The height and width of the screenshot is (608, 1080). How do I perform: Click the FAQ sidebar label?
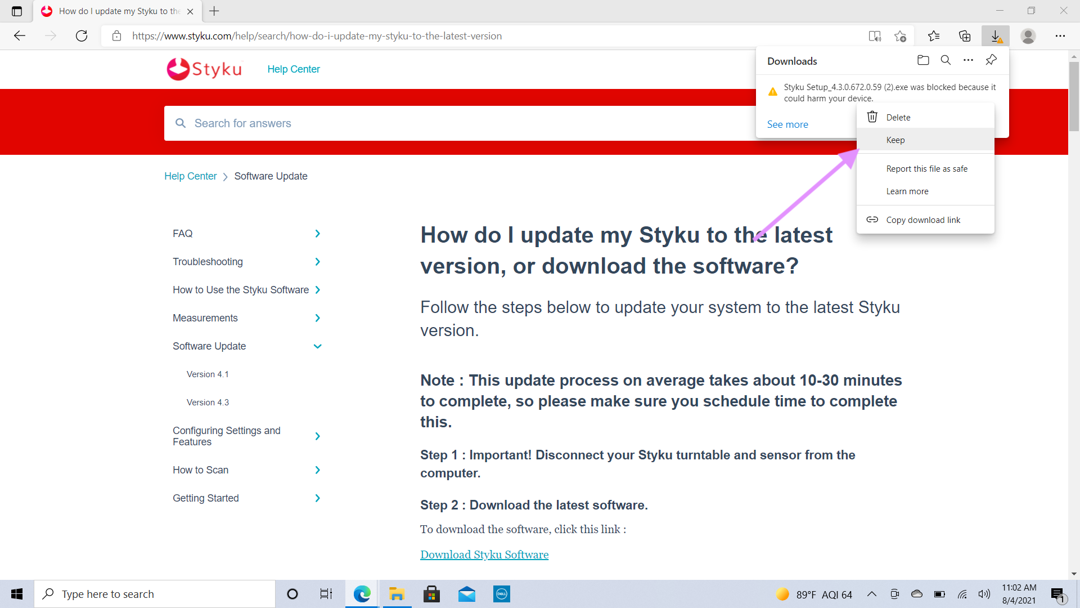[x=182, y=234]
